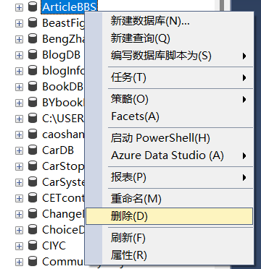
Task: Select the BlogDB tree item
Action: click(61, 55)
